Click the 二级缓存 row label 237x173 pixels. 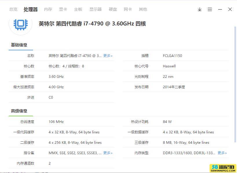click(27, 143)
